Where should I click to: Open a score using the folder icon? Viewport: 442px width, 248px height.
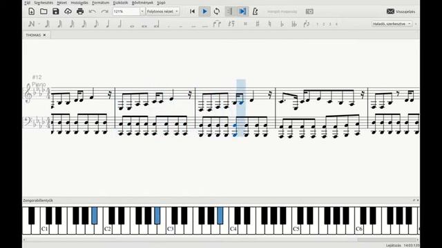pyautogui.click(x=44, y=12)
